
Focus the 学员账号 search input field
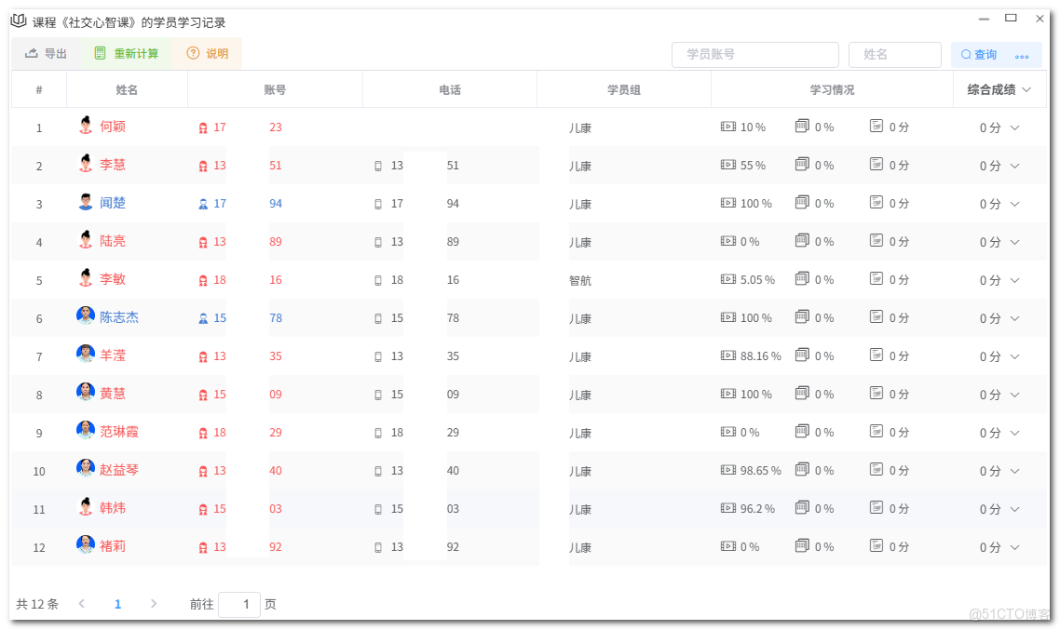tap(754, 55)
